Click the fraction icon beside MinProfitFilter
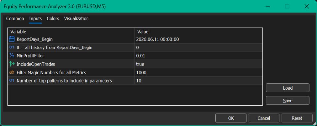Screen dimensions: 317x126 12,56
